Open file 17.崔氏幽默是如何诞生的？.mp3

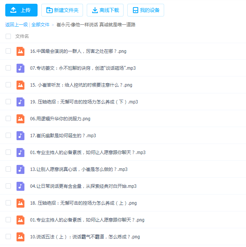[x=63, y=136]
